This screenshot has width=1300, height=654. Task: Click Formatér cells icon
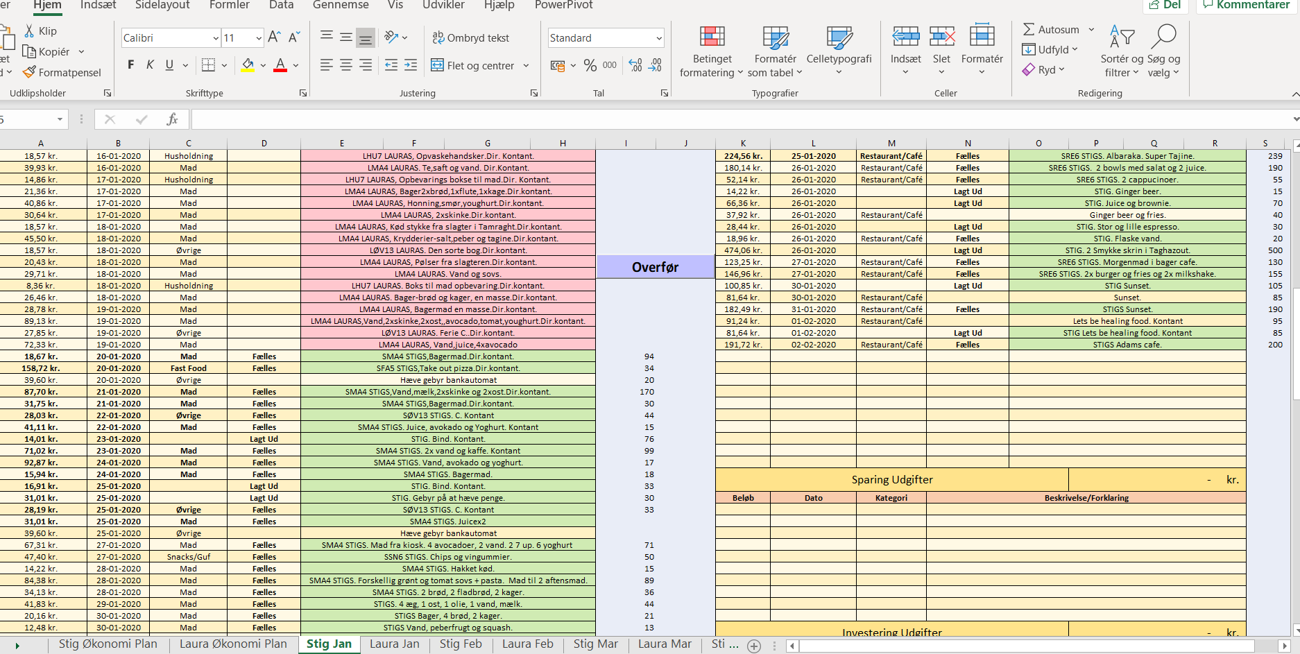[x=982, y=35]
